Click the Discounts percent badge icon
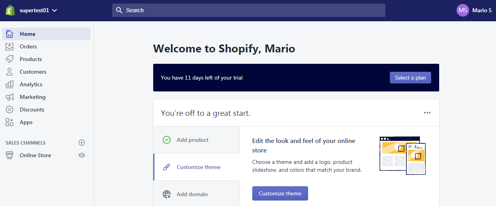Viewport: 496px width, 206px height. tap(9, 109)
